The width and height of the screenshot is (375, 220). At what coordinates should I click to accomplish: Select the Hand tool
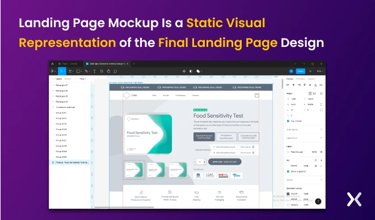coord(108,71)
